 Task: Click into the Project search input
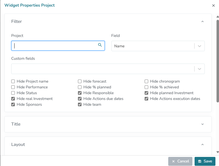[x=55, y=46]
